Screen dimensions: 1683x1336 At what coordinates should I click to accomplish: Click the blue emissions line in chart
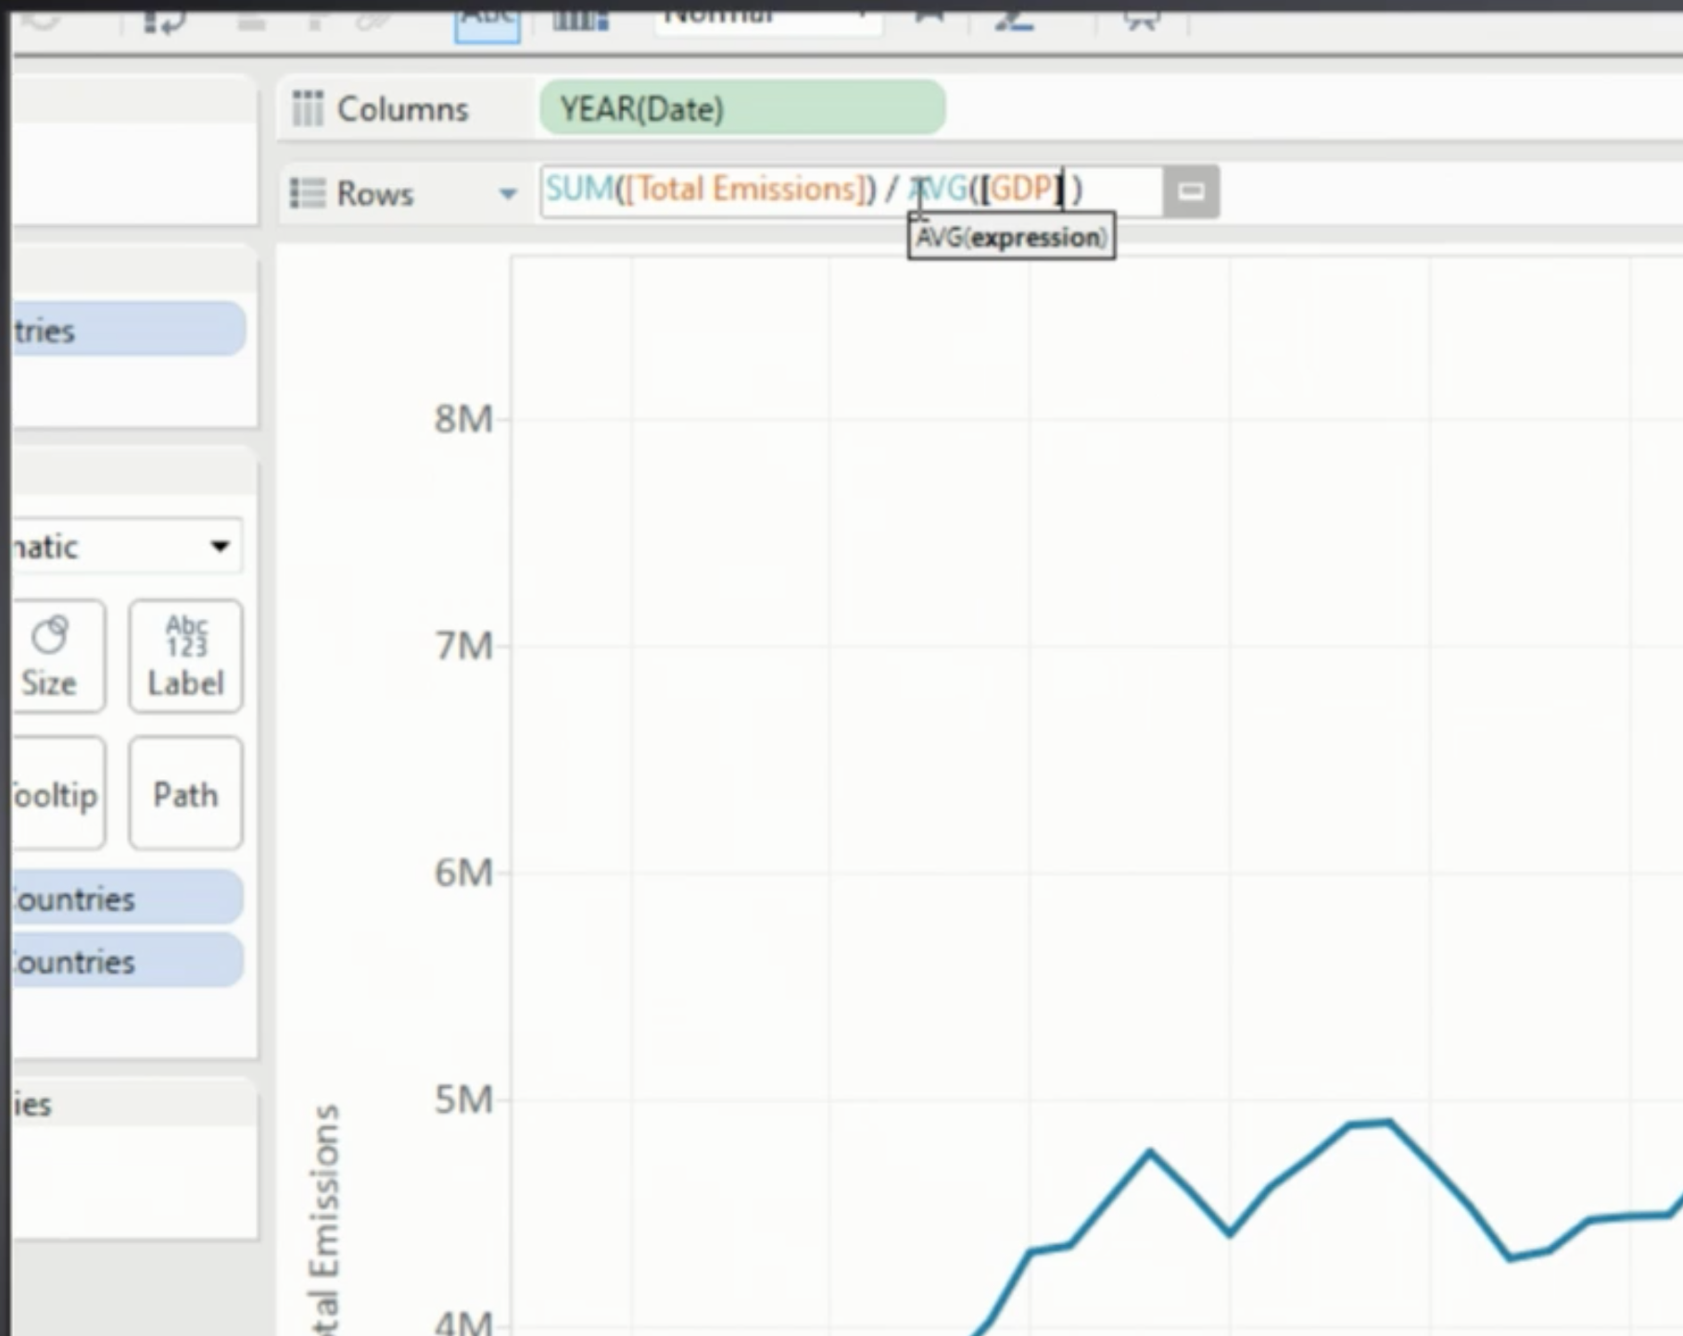(1149, 1153)
